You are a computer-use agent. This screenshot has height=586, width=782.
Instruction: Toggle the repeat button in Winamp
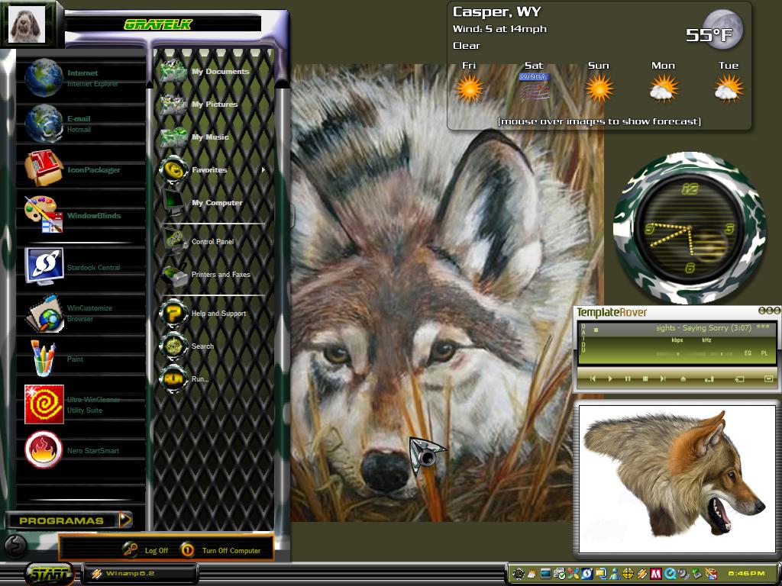tap(739, 378)
